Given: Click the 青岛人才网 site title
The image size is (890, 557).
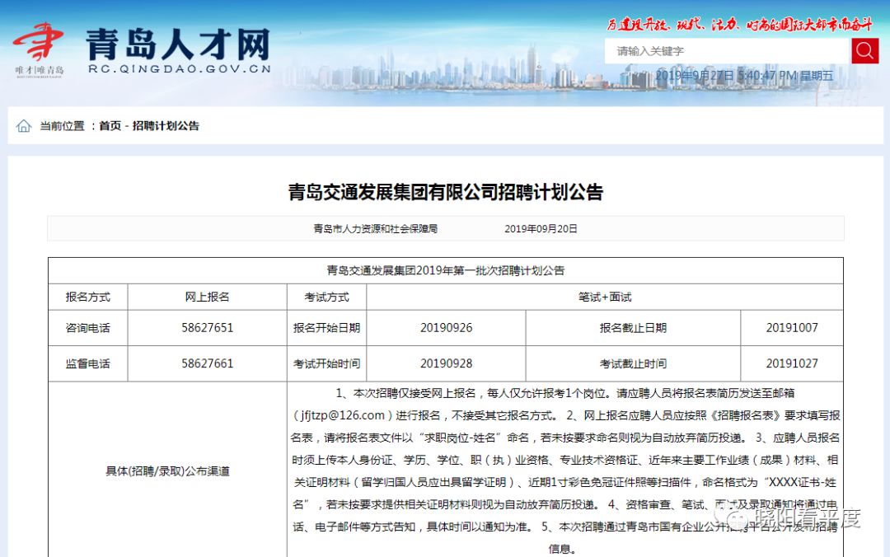Looking at the screenshot, I should [178, 44].
